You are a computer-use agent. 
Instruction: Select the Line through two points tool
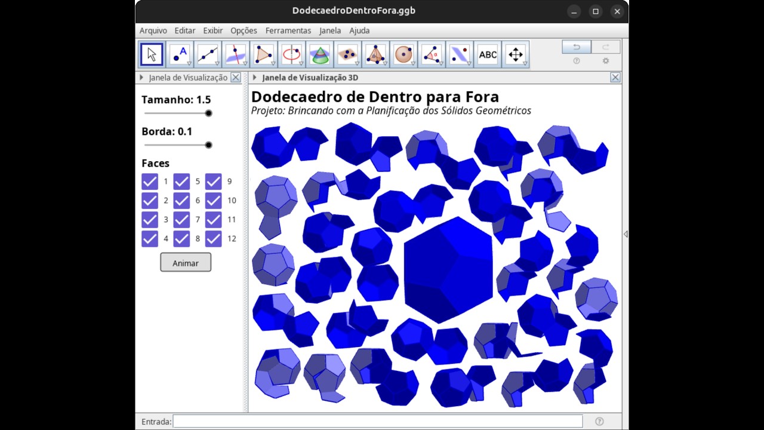(208, 54)
